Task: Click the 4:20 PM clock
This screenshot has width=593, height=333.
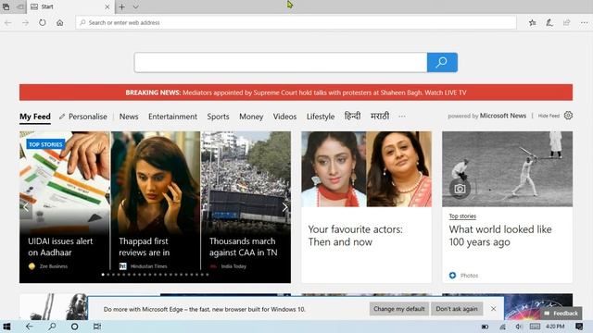Action: pyautogui.click(x=555, y=327)
